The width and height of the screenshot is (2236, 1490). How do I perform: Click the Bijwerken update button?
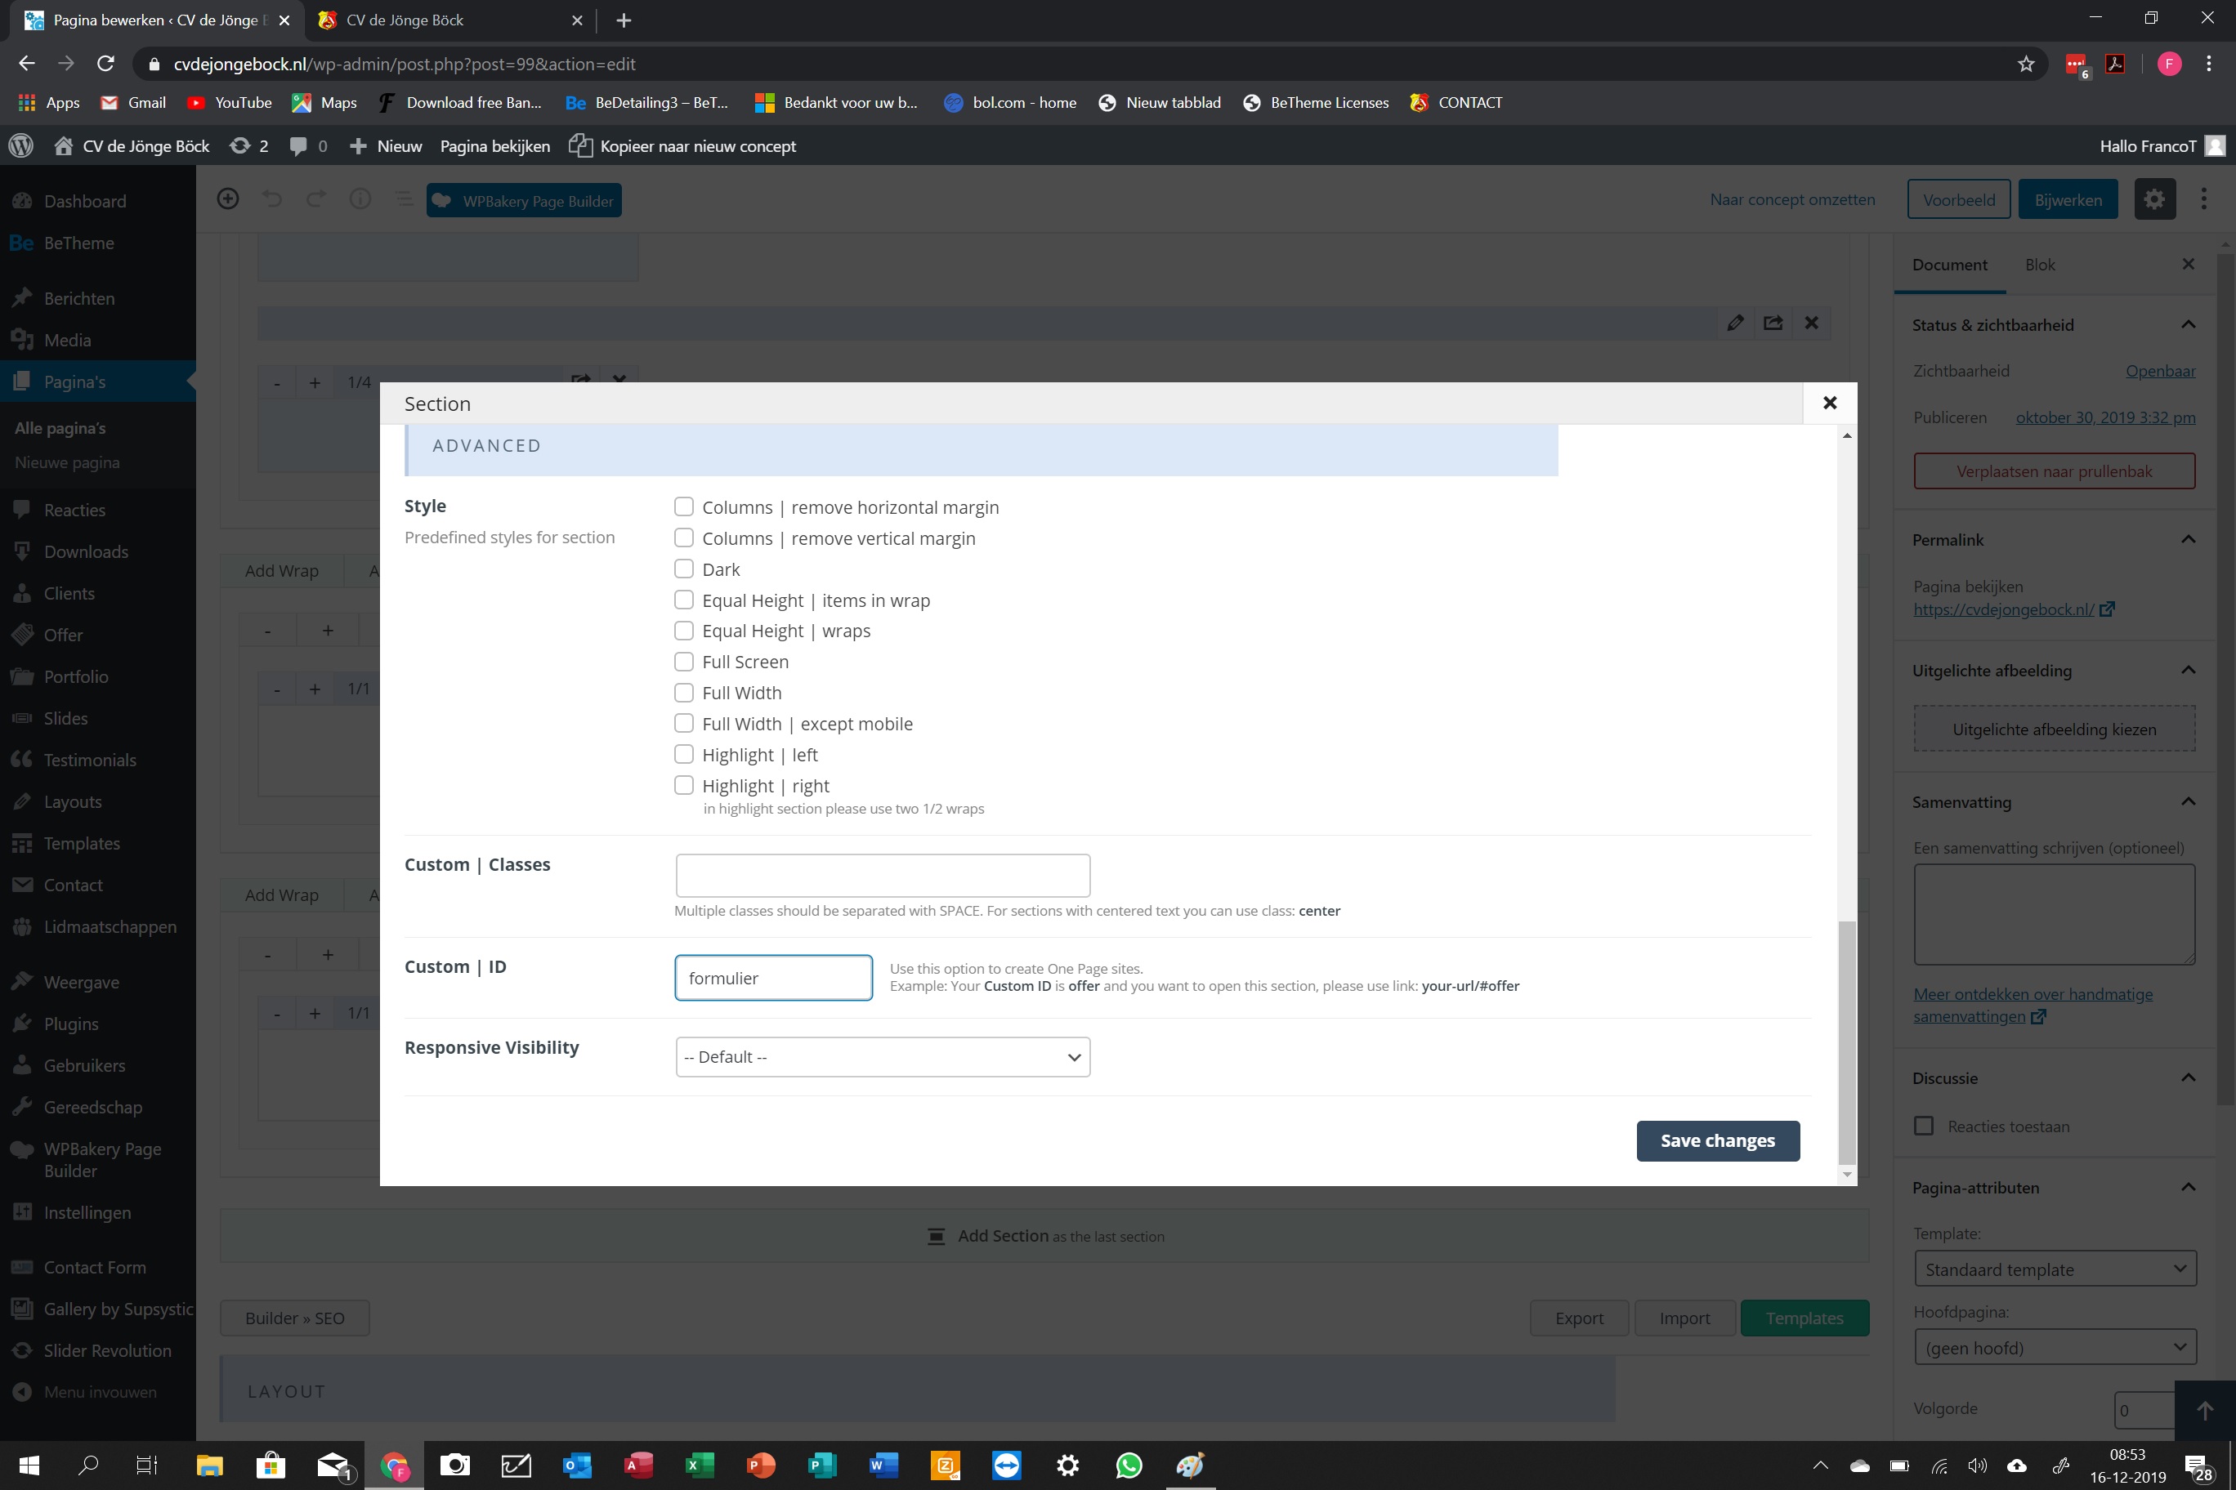tap(2068, 199)
